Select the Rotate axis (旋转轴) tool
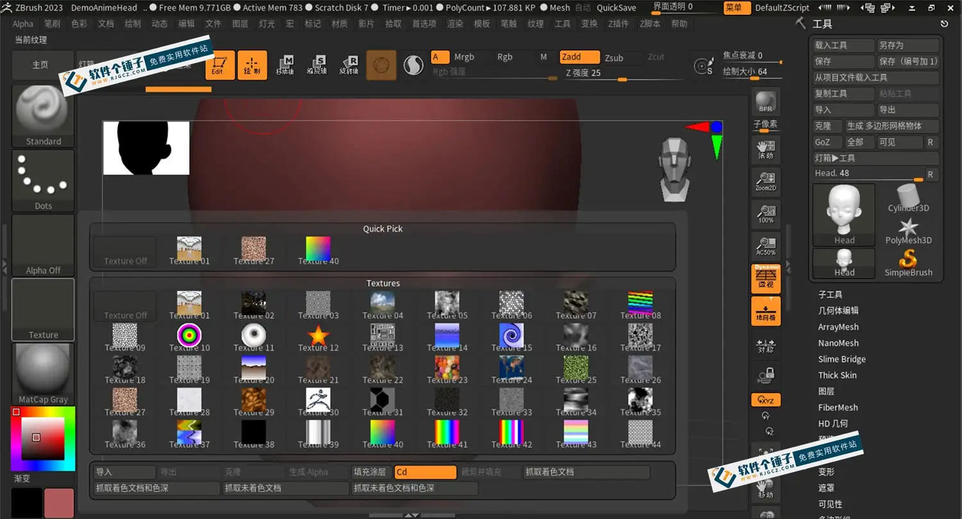This screenshot has height=519, width=962. click(x=349, y=65)
